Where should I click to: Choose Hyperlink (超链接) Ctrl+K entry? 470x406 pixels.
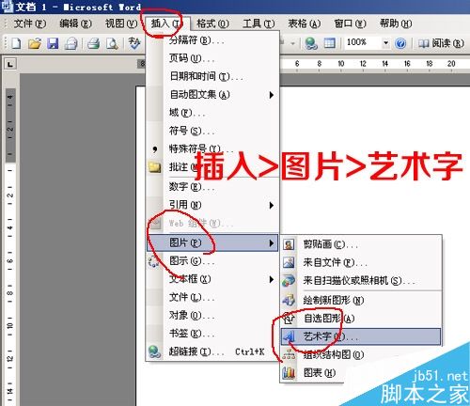point(212,351)
